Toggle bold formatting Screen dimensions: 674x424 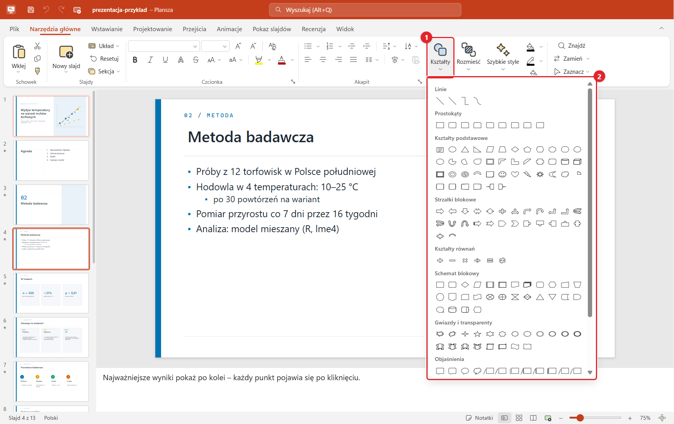pos(135,60)
